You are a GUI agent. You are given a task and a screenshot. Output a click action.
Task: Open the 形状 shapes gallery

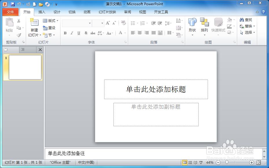click(192, 27)
